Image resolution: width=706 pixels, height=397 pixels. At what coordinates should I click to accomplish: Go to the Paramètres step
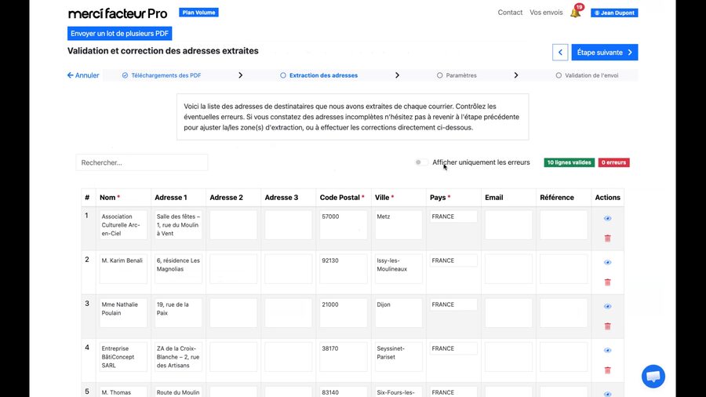pos(457,75)
